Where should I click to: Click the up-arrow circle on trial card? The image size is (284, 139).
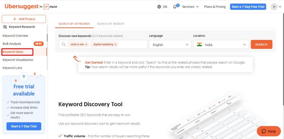pos(24,77)
